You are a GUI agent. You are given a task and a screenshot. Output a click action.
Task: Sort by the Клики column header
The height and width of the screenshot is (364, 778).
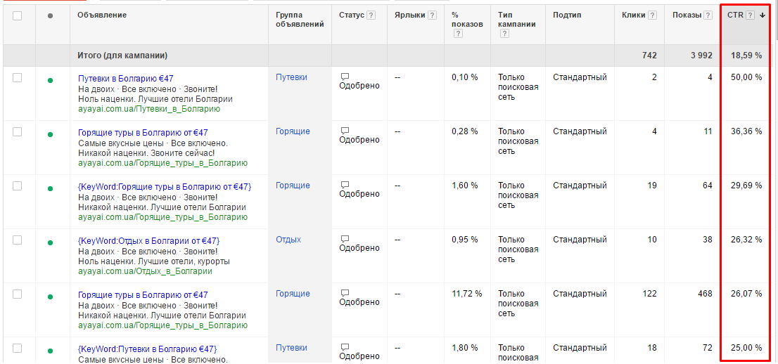pos(633,15)
